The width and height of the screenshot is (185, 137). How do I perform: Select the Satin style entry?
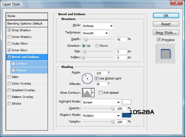[15, 77]
